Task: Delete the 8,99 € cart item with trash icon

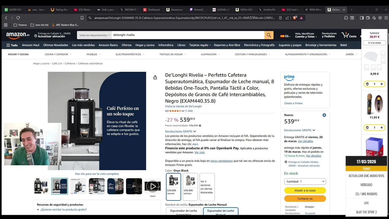Action: click(x=367, y=84)
